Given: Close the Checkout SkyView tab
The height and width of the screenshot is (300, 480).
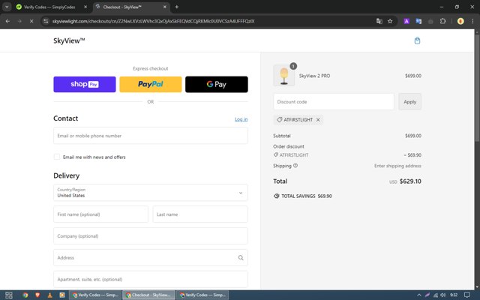Looking at the screenshot, I should (x=165, y=7).
